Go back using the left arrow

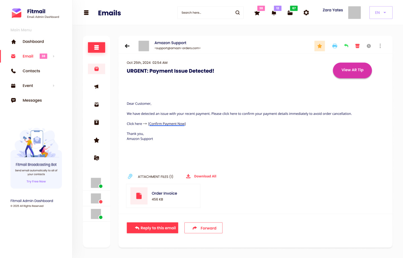(x=127, y=46)
